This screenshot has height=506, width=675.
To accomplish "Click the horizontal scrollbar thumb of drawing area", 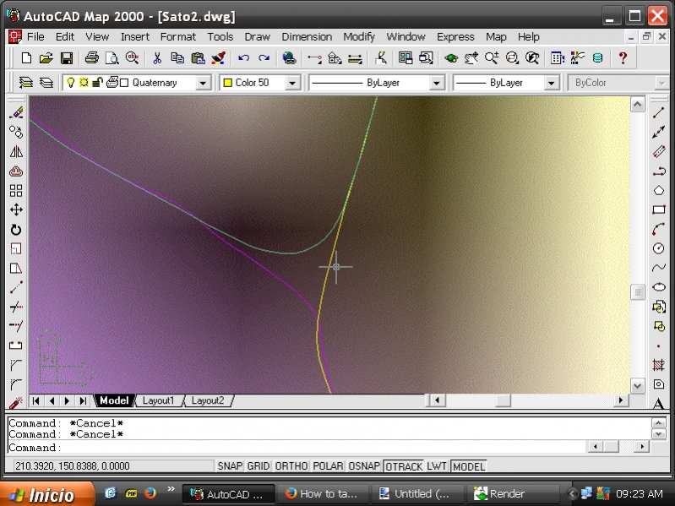I will tap(503, 400).
